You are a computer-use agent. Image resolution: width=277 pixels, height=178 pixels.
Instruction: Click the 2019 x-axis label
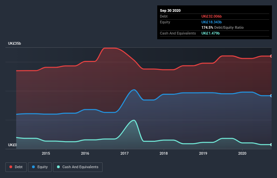point(203,153)
